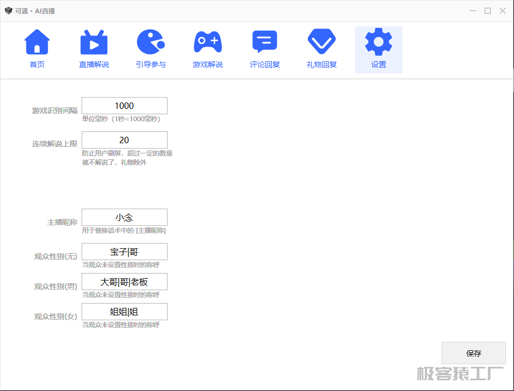Open the 游戏解说 gamepad icon
The image size is (514, 391).
[x=207, y=42]
